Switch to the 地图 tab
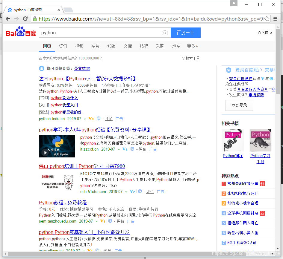 176,46
